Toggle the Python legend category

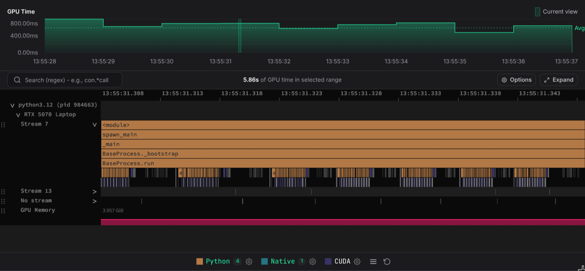218,261
